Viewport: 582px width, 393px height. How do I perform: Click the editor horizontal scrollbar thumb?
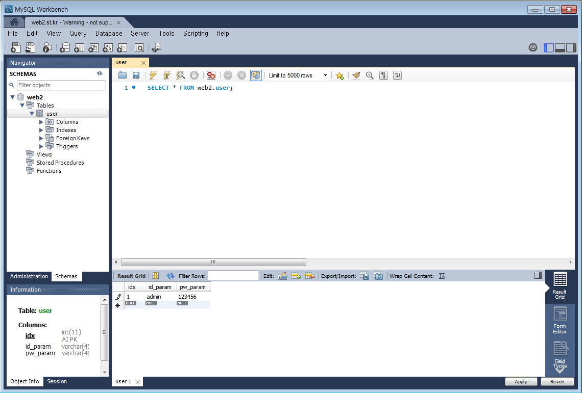tap(213, 262)
